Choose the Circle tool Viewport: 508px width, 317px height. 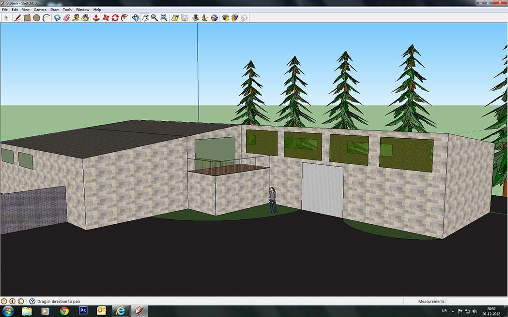pos(37,18)
